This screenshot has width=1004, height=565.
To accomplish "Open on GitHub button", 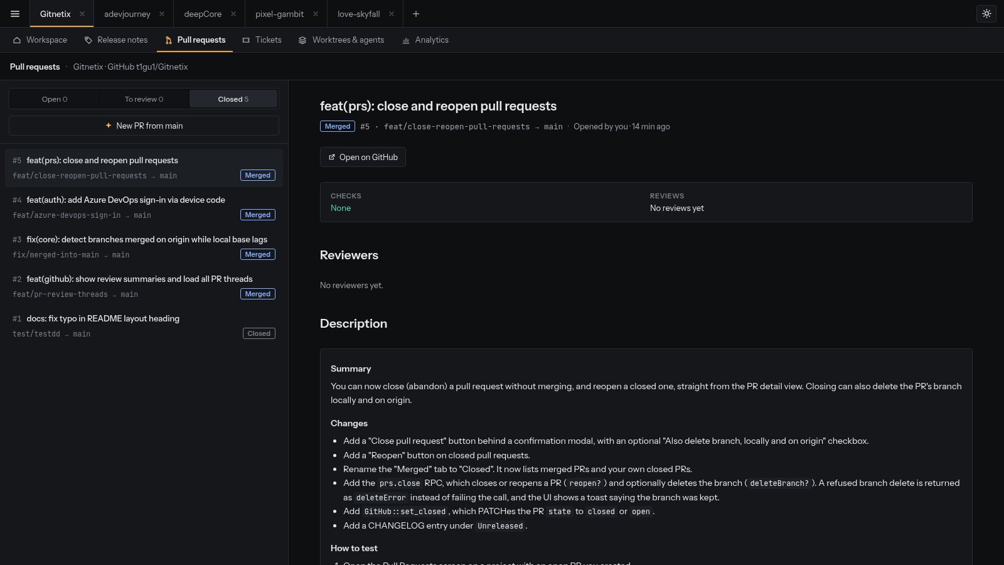I will [363, 157].
